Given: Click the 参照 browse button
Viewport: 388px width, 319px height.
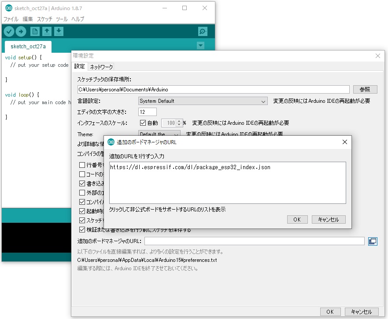Looking at the screenshot, I should (x=365, y=89).
